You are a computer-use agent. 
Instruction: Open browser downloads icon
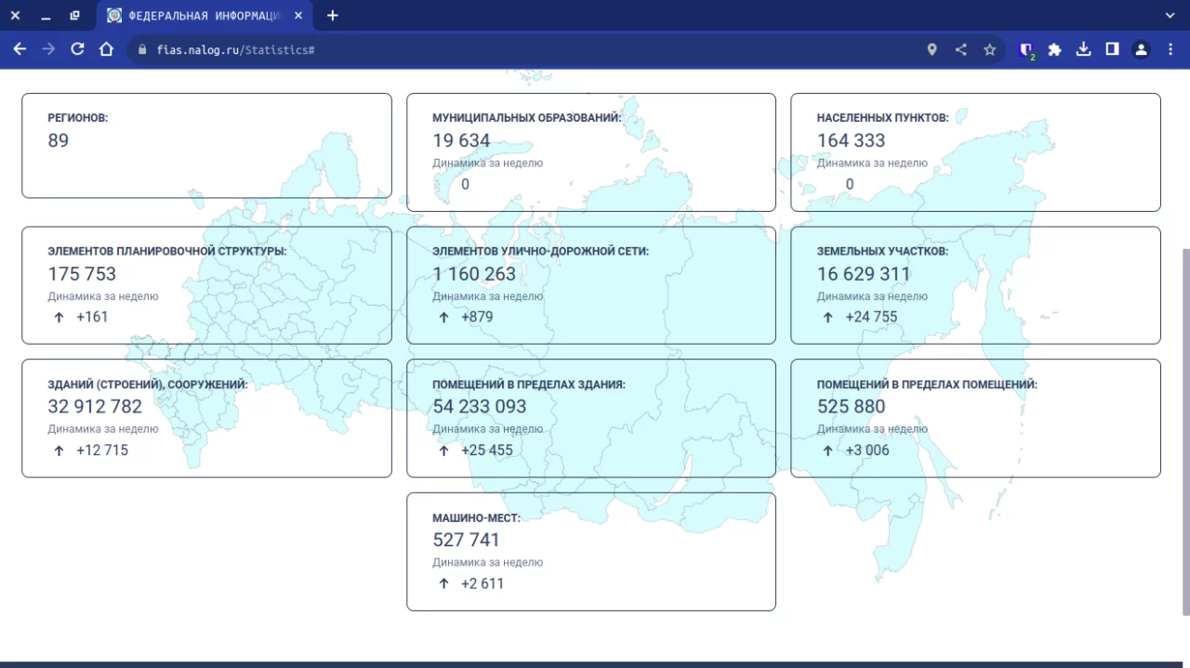1083,49
